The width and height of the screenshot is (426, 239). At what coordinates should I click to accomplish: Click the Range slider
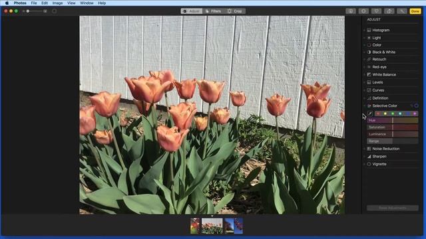pyautogui.click(x=393, y=141)
